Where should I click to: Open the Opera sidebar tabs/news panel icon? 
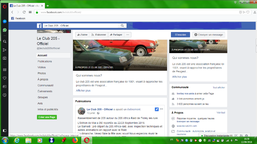4,86
